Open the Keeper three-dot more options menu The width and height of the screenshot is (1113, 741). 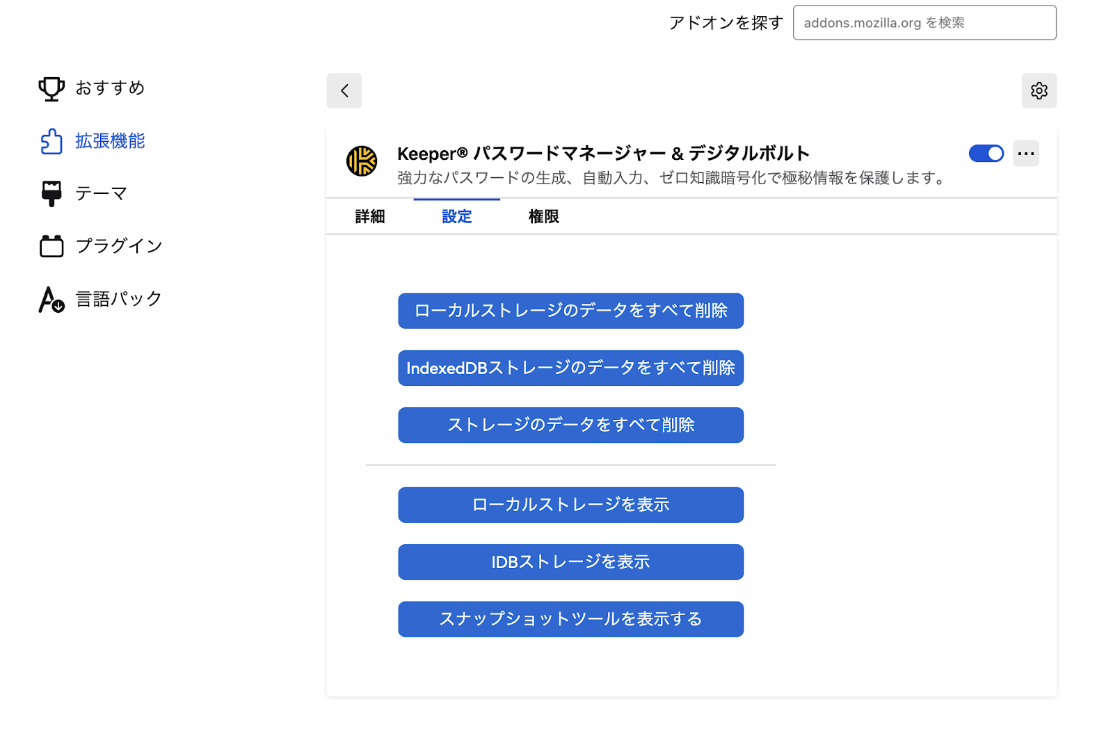(1026, 154)
